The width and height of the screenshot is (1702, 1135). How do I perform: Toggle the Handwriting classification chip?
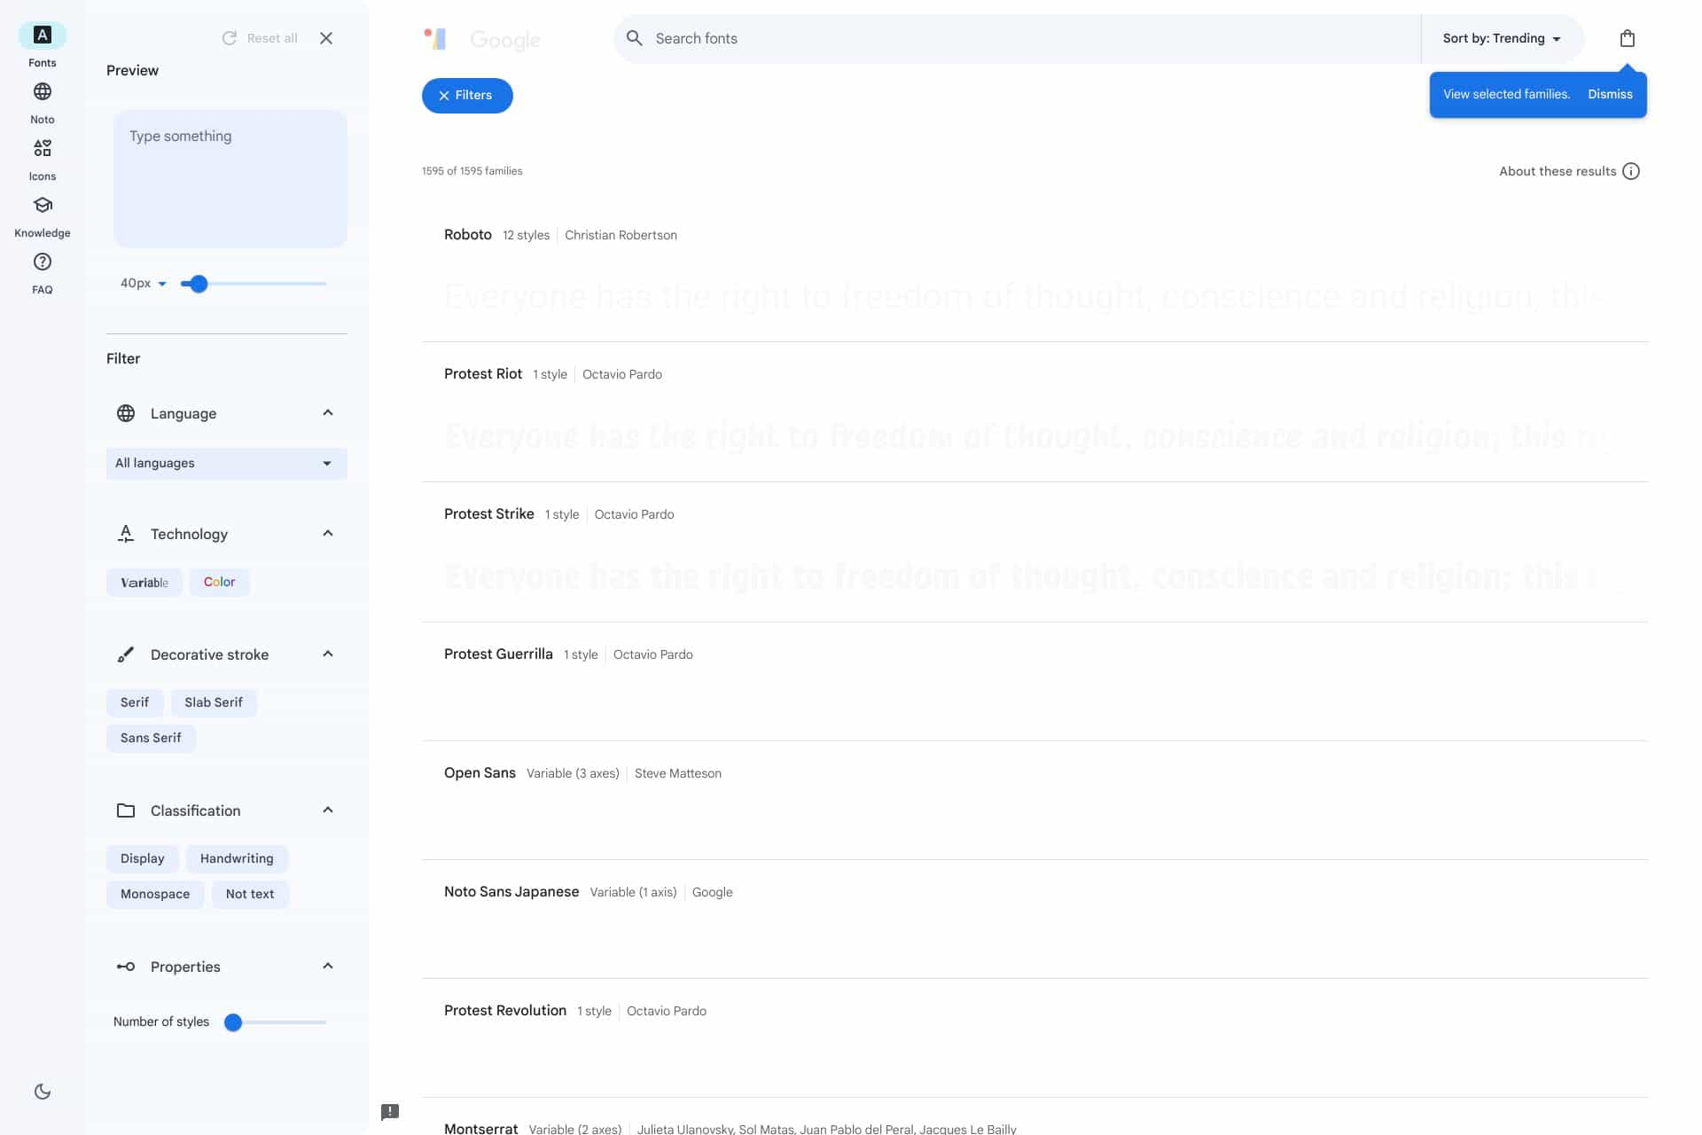237,858
